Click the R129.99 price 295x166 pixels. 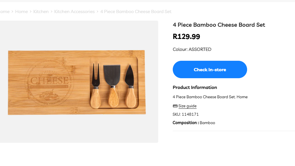tap(186, 37)
